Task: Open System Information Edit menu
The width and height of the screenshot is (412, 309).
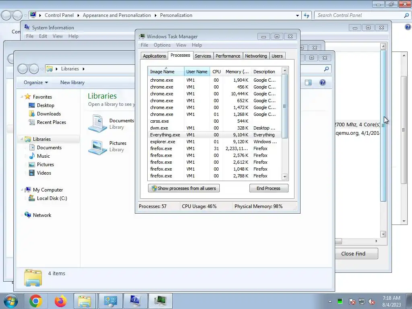Action: pyautogui.click(x=43, y=36)
